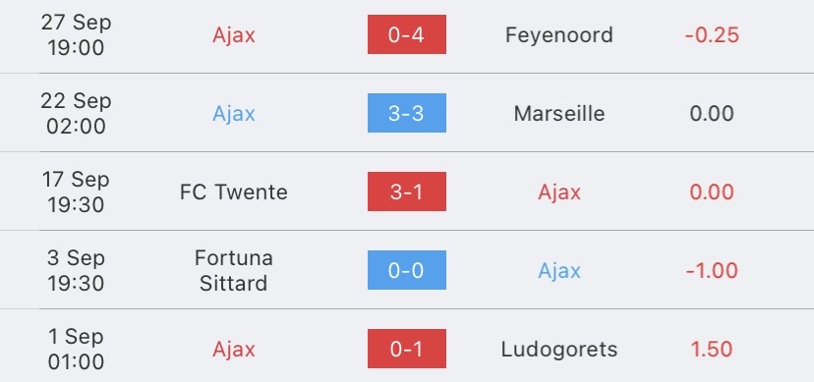Click the blue 0-0 score badge
This screenshot has height=382, width=814.
click(x=406, y=270)
